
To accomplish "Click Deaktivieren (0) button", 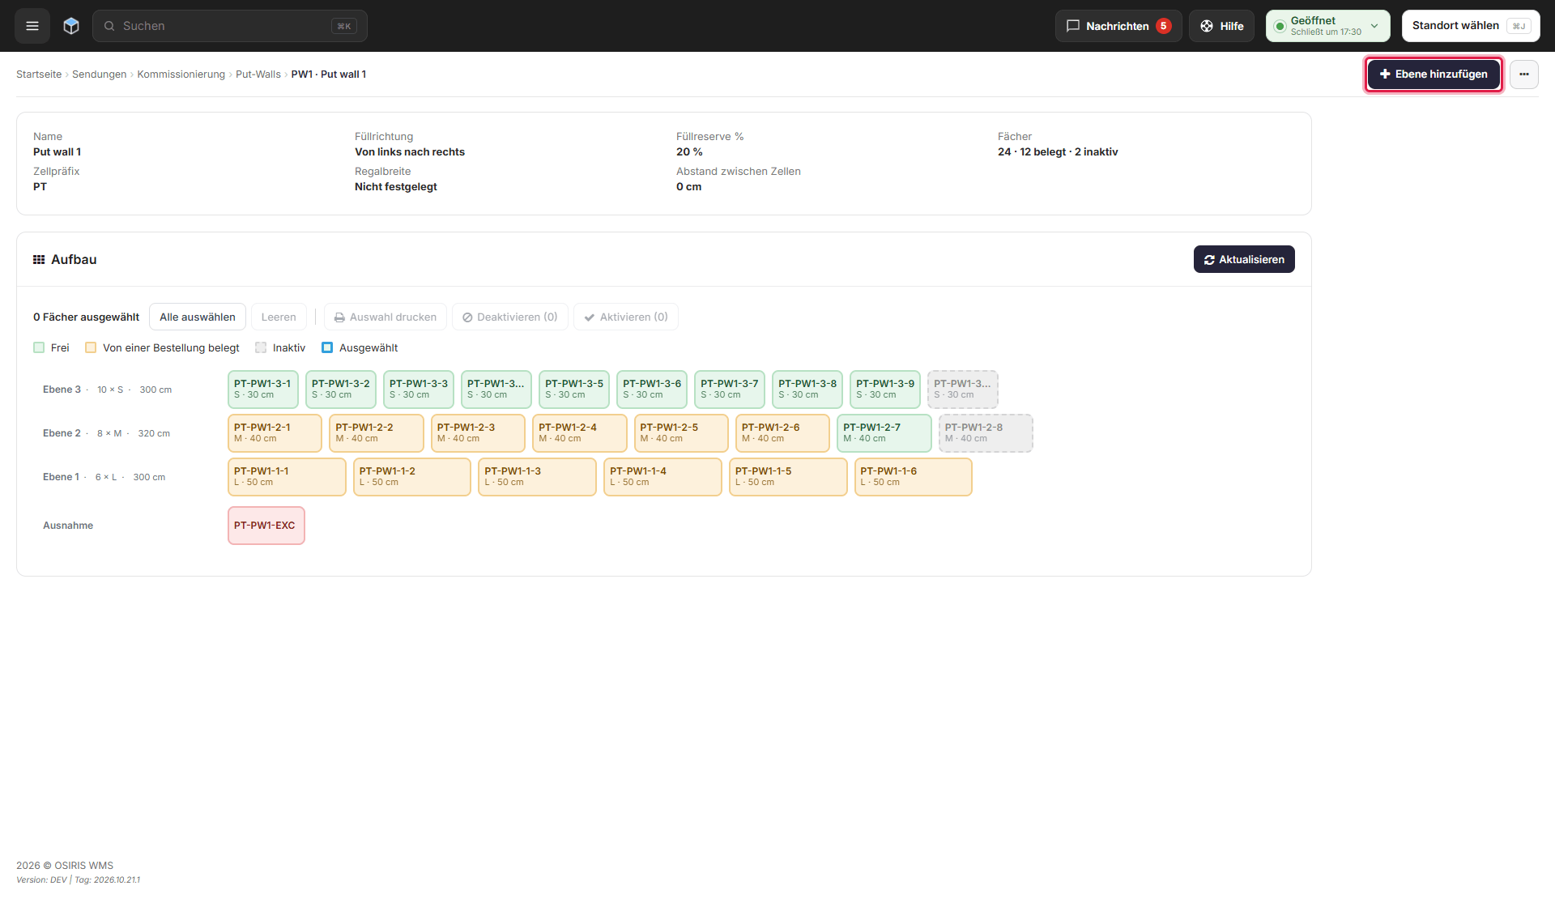I will (x=510, y=317).
